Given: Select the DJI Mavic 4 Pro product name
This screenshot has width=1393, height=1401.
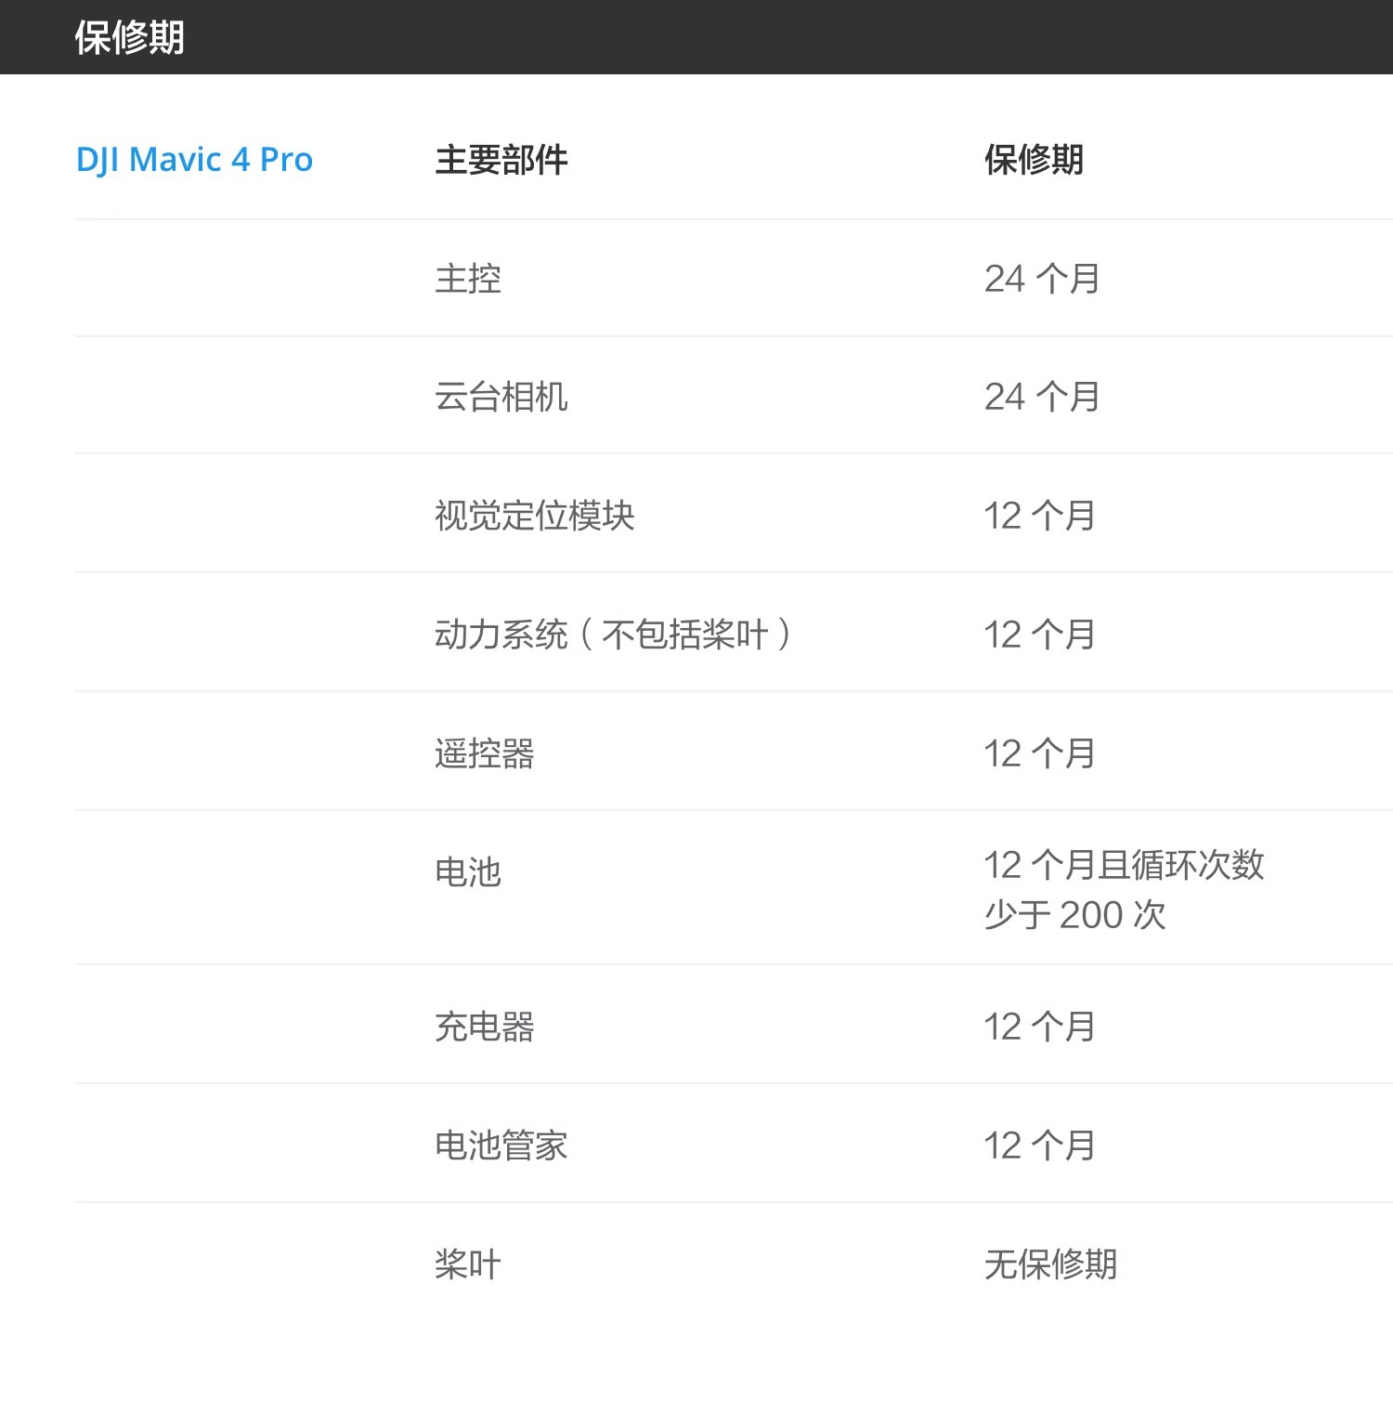Looking at the screenshot, I should tap(195, 160).
